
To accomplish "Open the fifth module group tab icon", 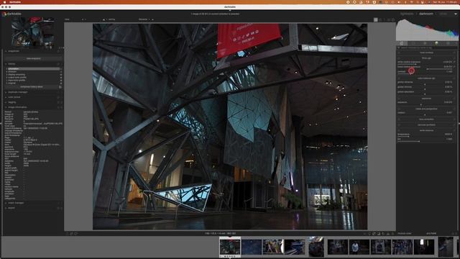I will (448, 43).
